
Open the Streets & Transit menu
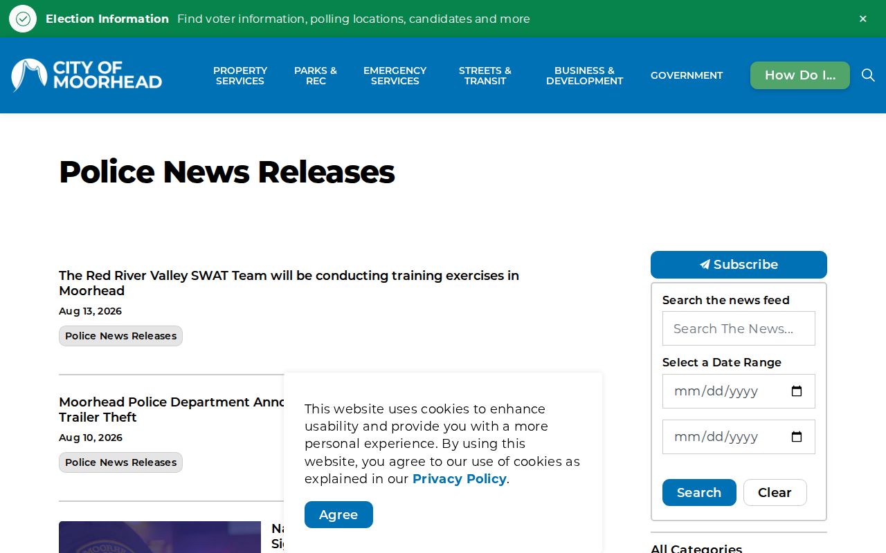tap(485, 75)
